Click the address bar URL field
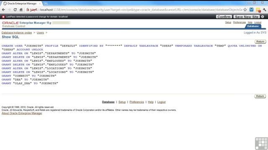Screen dimensions: 268x150 pyautogui.click(x=136, y=10)
